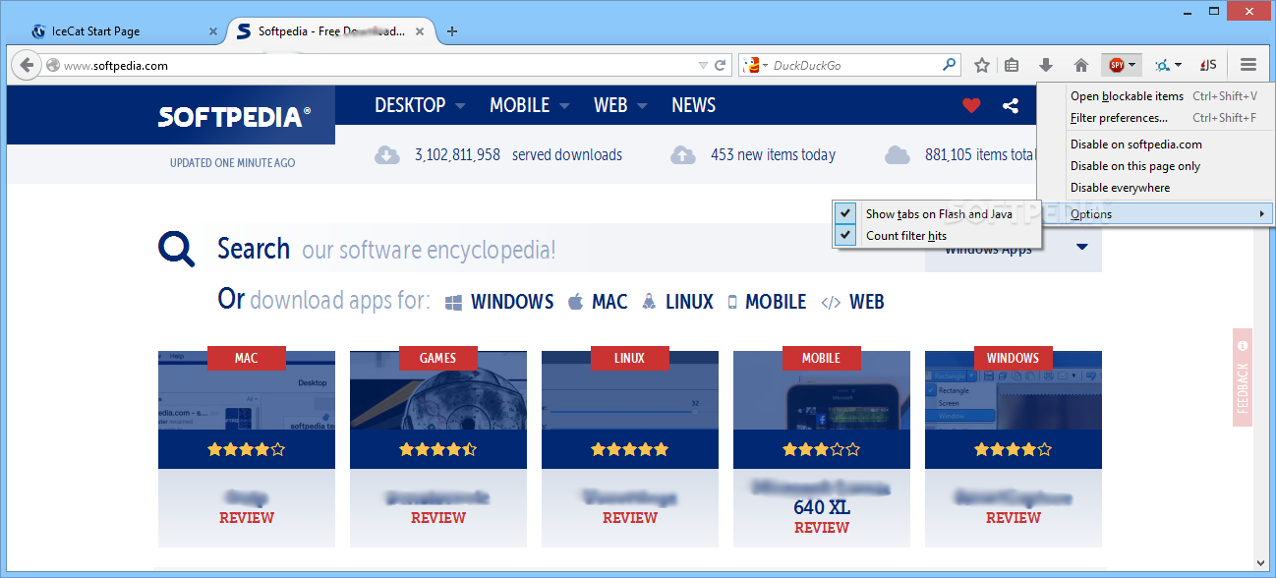Open the Windows Apps category dropdown

[1014, 248]
